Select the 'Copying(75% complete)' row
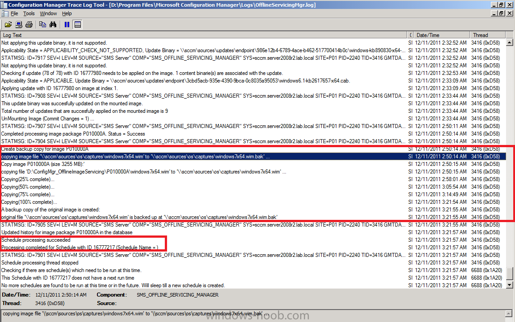Viewport: 515px width, 322px height. [253, 194]
